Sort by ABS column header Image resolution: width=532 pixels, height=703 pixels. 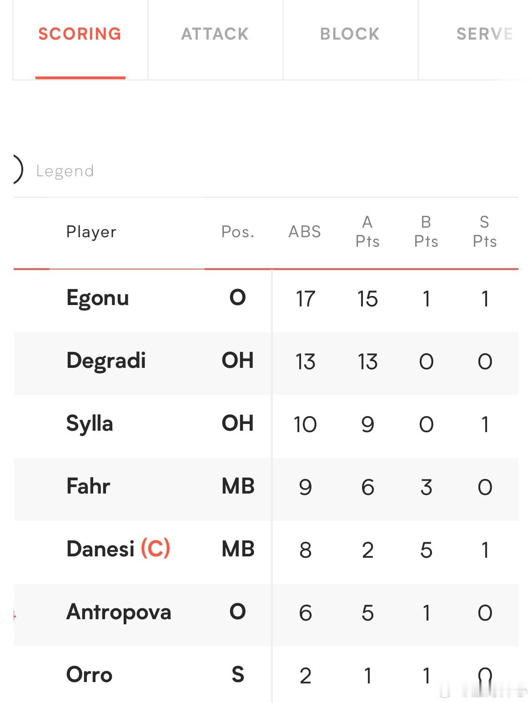tap(305, 232)
